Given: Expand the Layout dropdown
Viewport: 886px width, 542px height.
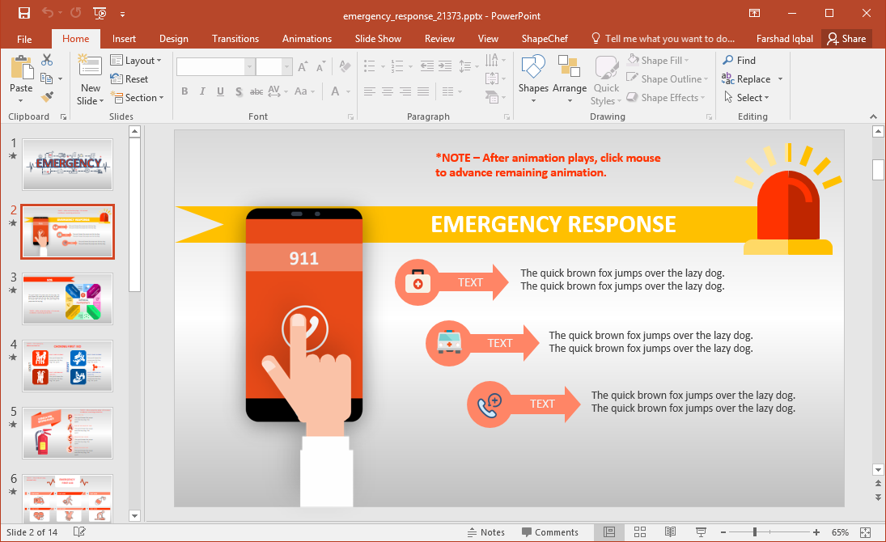Looking at the screenshot, I should pos(136,61).
